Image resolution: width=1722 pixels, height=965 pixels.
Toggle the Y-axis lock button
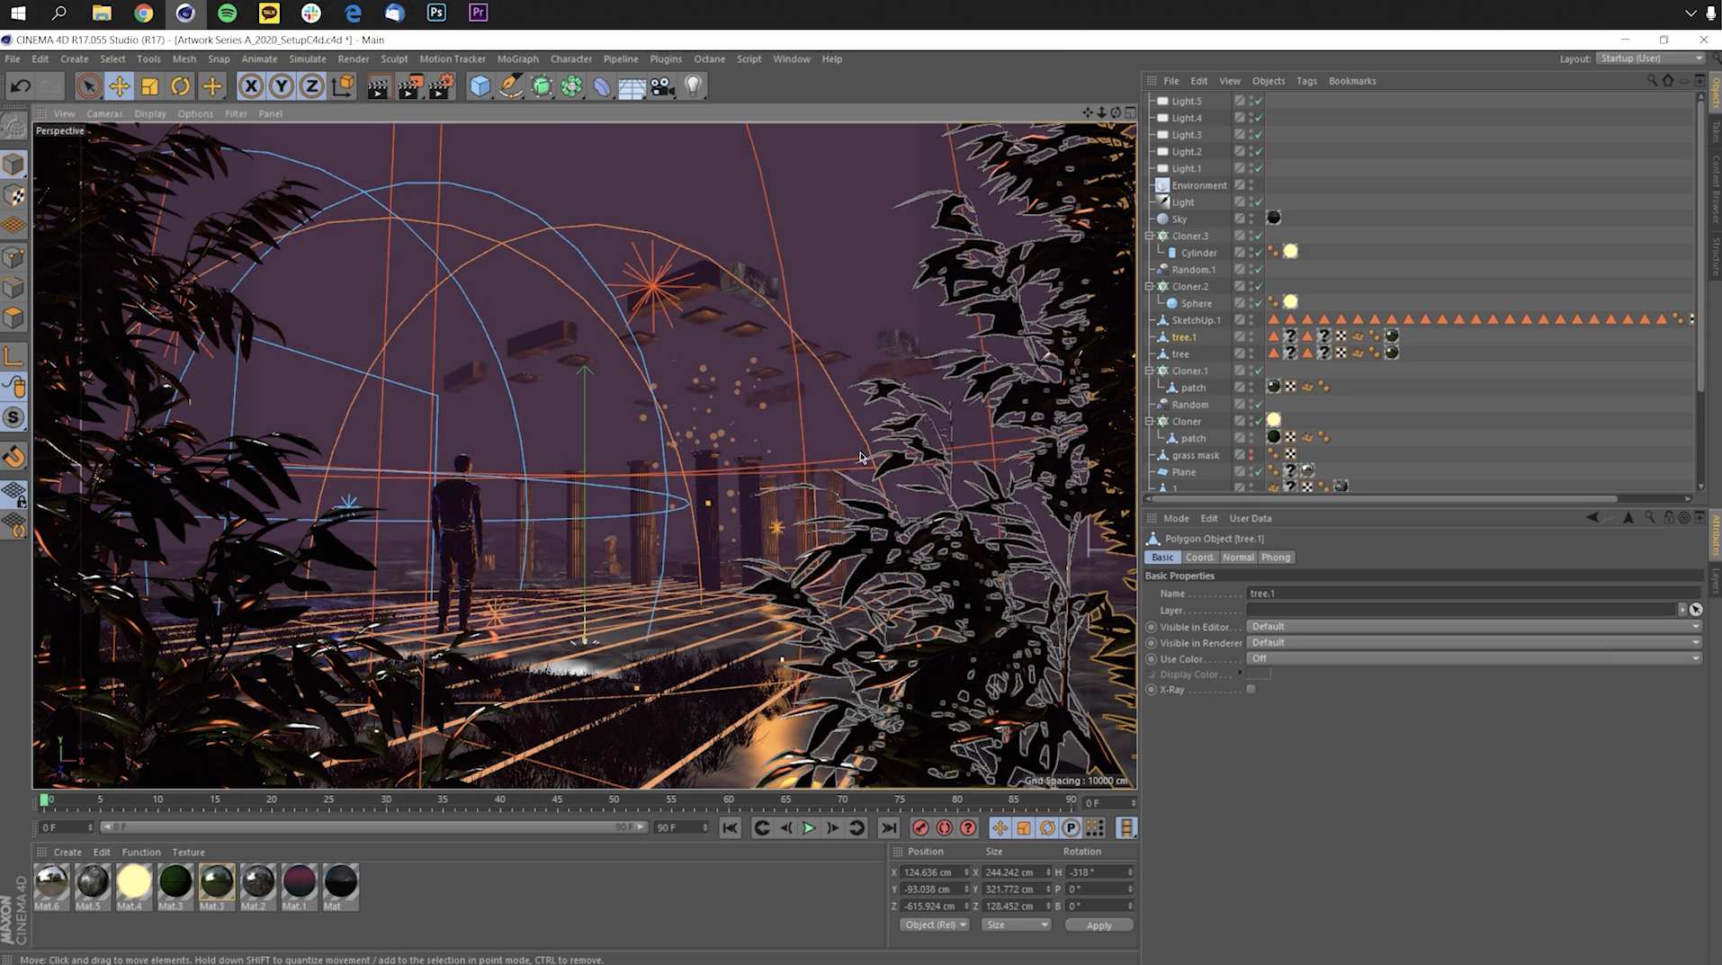281,85
